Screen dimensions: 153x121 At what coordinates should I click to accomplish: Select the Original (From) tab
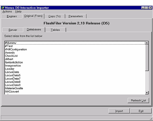33,16
